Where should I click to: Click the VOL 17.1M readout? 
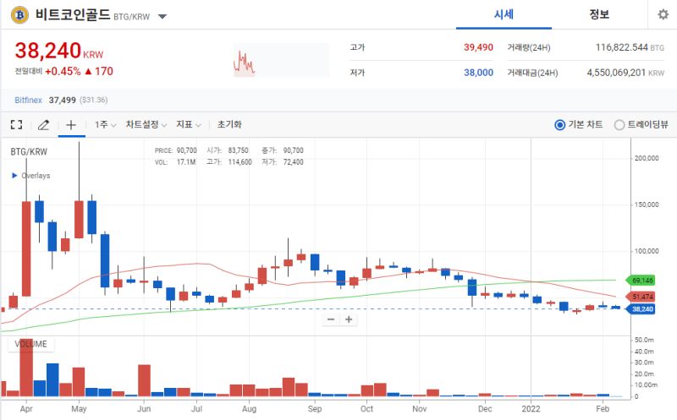pyautogui.click(x=175, y=162)
